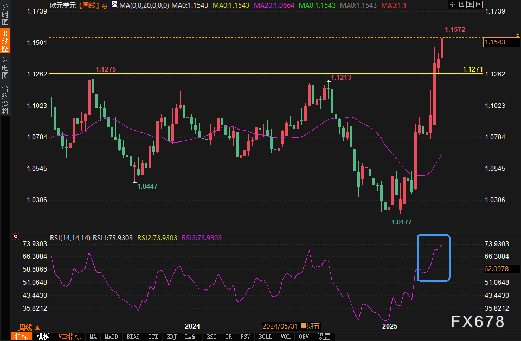Open the 设置 settings button
The height and width of the screenshot is (341, 521).
click(324, 337)
